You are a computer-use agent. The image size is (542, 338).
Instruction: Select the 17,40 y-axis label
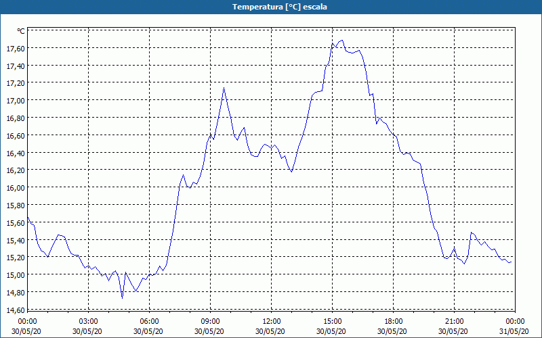tap(16, 66)
